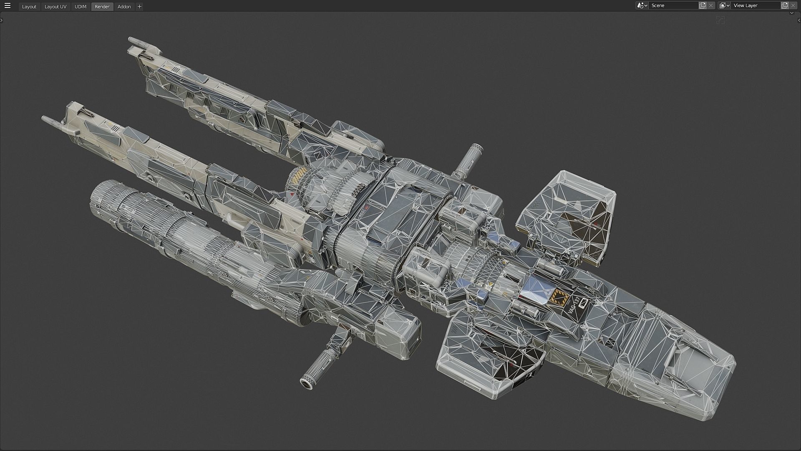This screenshot has height=451, width=801.
Task: Open the UDIM workspace tab
Action: click(81, 7)
